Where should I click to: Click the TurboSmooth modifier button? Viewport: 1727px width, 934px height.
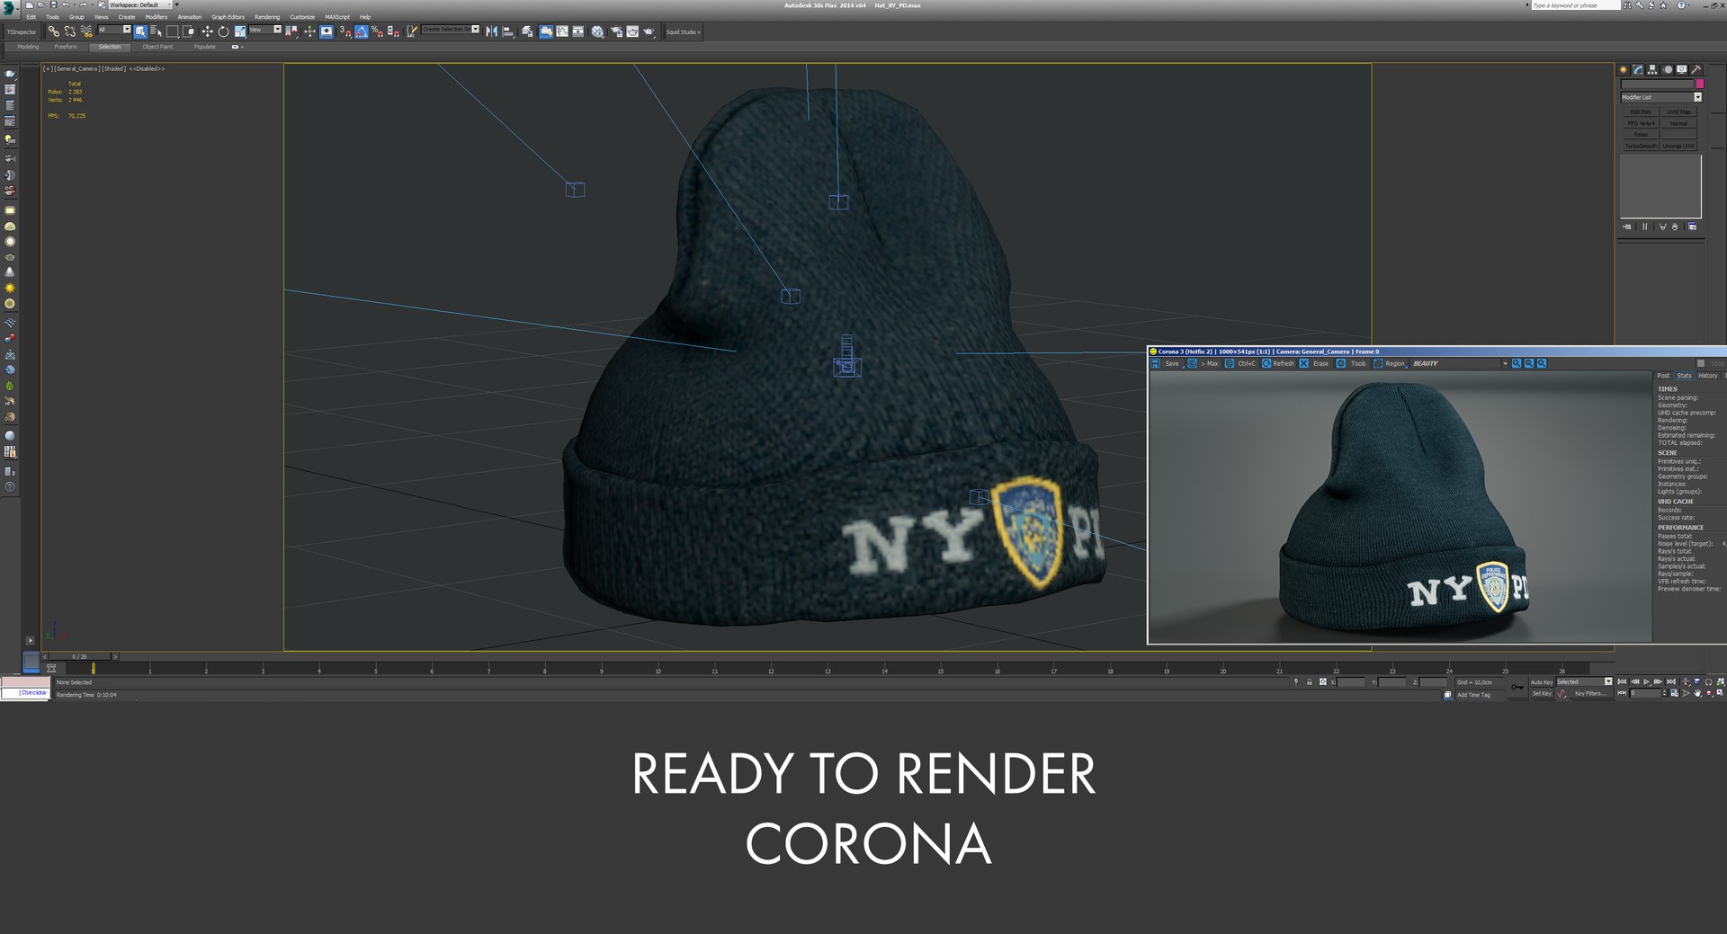[1641, 146]
